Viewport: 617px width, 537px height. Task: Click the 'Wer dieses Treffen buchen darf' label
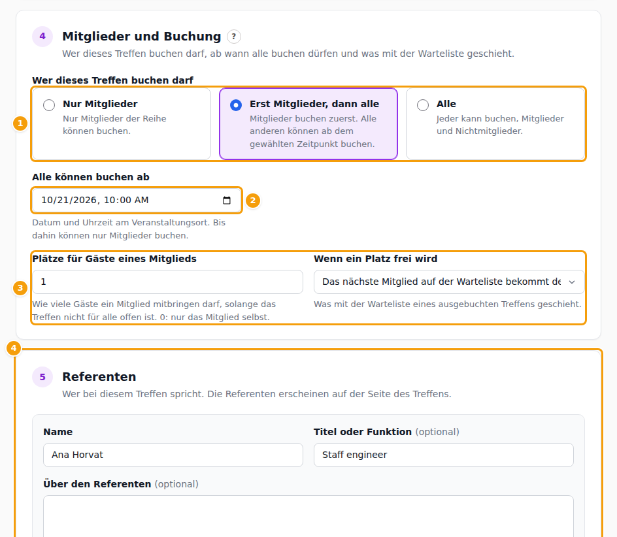click(112, 80)
